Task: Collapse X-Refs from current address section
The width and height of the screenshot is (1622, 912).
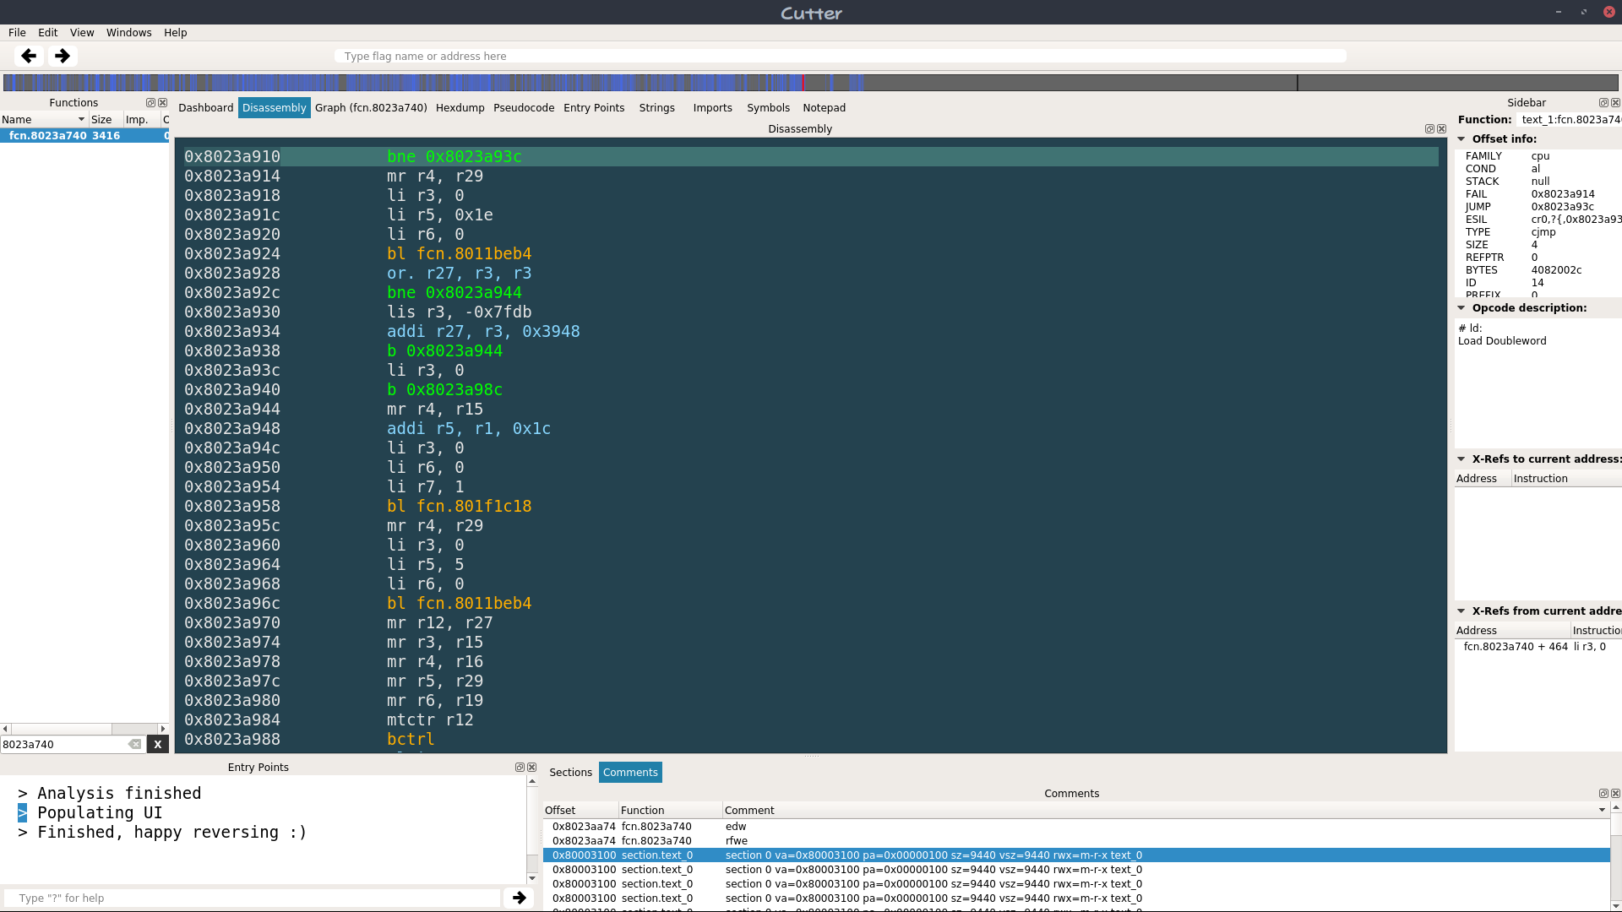Action: tap(1461, 611)
